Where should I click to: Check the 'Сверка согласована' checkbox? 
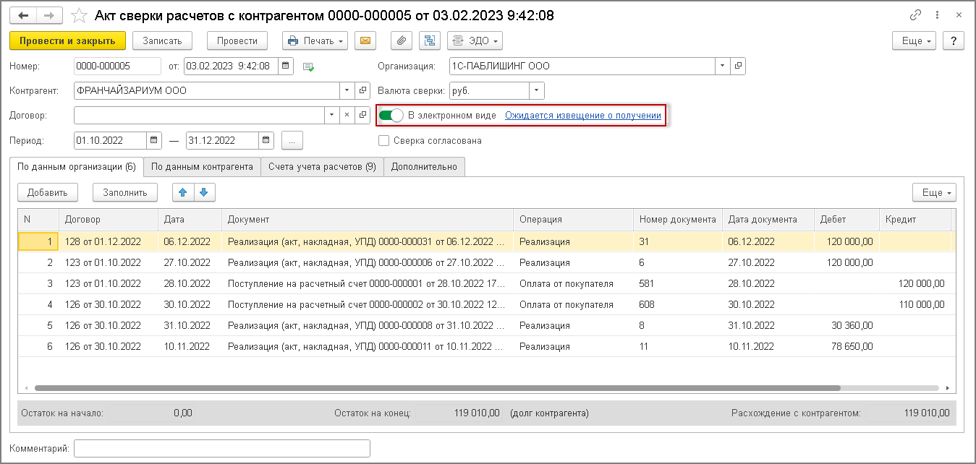(383, 141)
